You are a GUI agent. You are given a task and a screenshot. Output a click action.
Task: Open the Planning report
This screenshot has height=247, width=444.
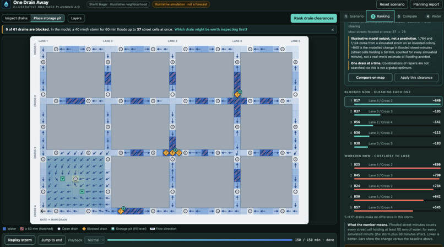tap(426, 4)
